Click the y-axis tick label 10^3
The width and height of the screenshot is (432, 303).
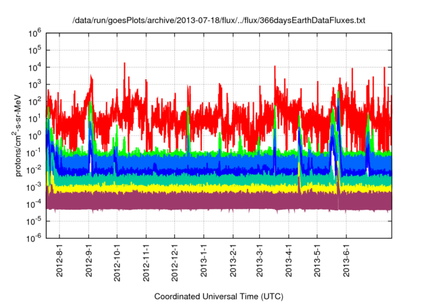(x=34, y=85)
